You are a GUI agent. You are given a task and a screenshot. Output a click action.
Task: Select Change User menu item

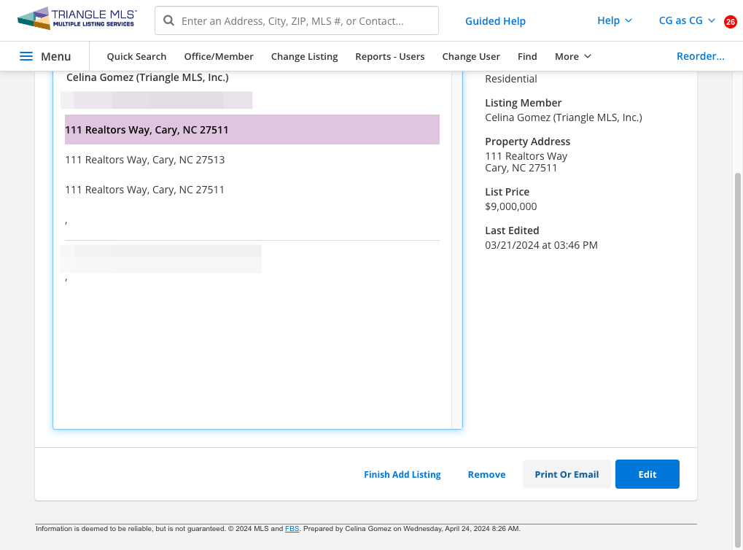[x=470, y=56]
